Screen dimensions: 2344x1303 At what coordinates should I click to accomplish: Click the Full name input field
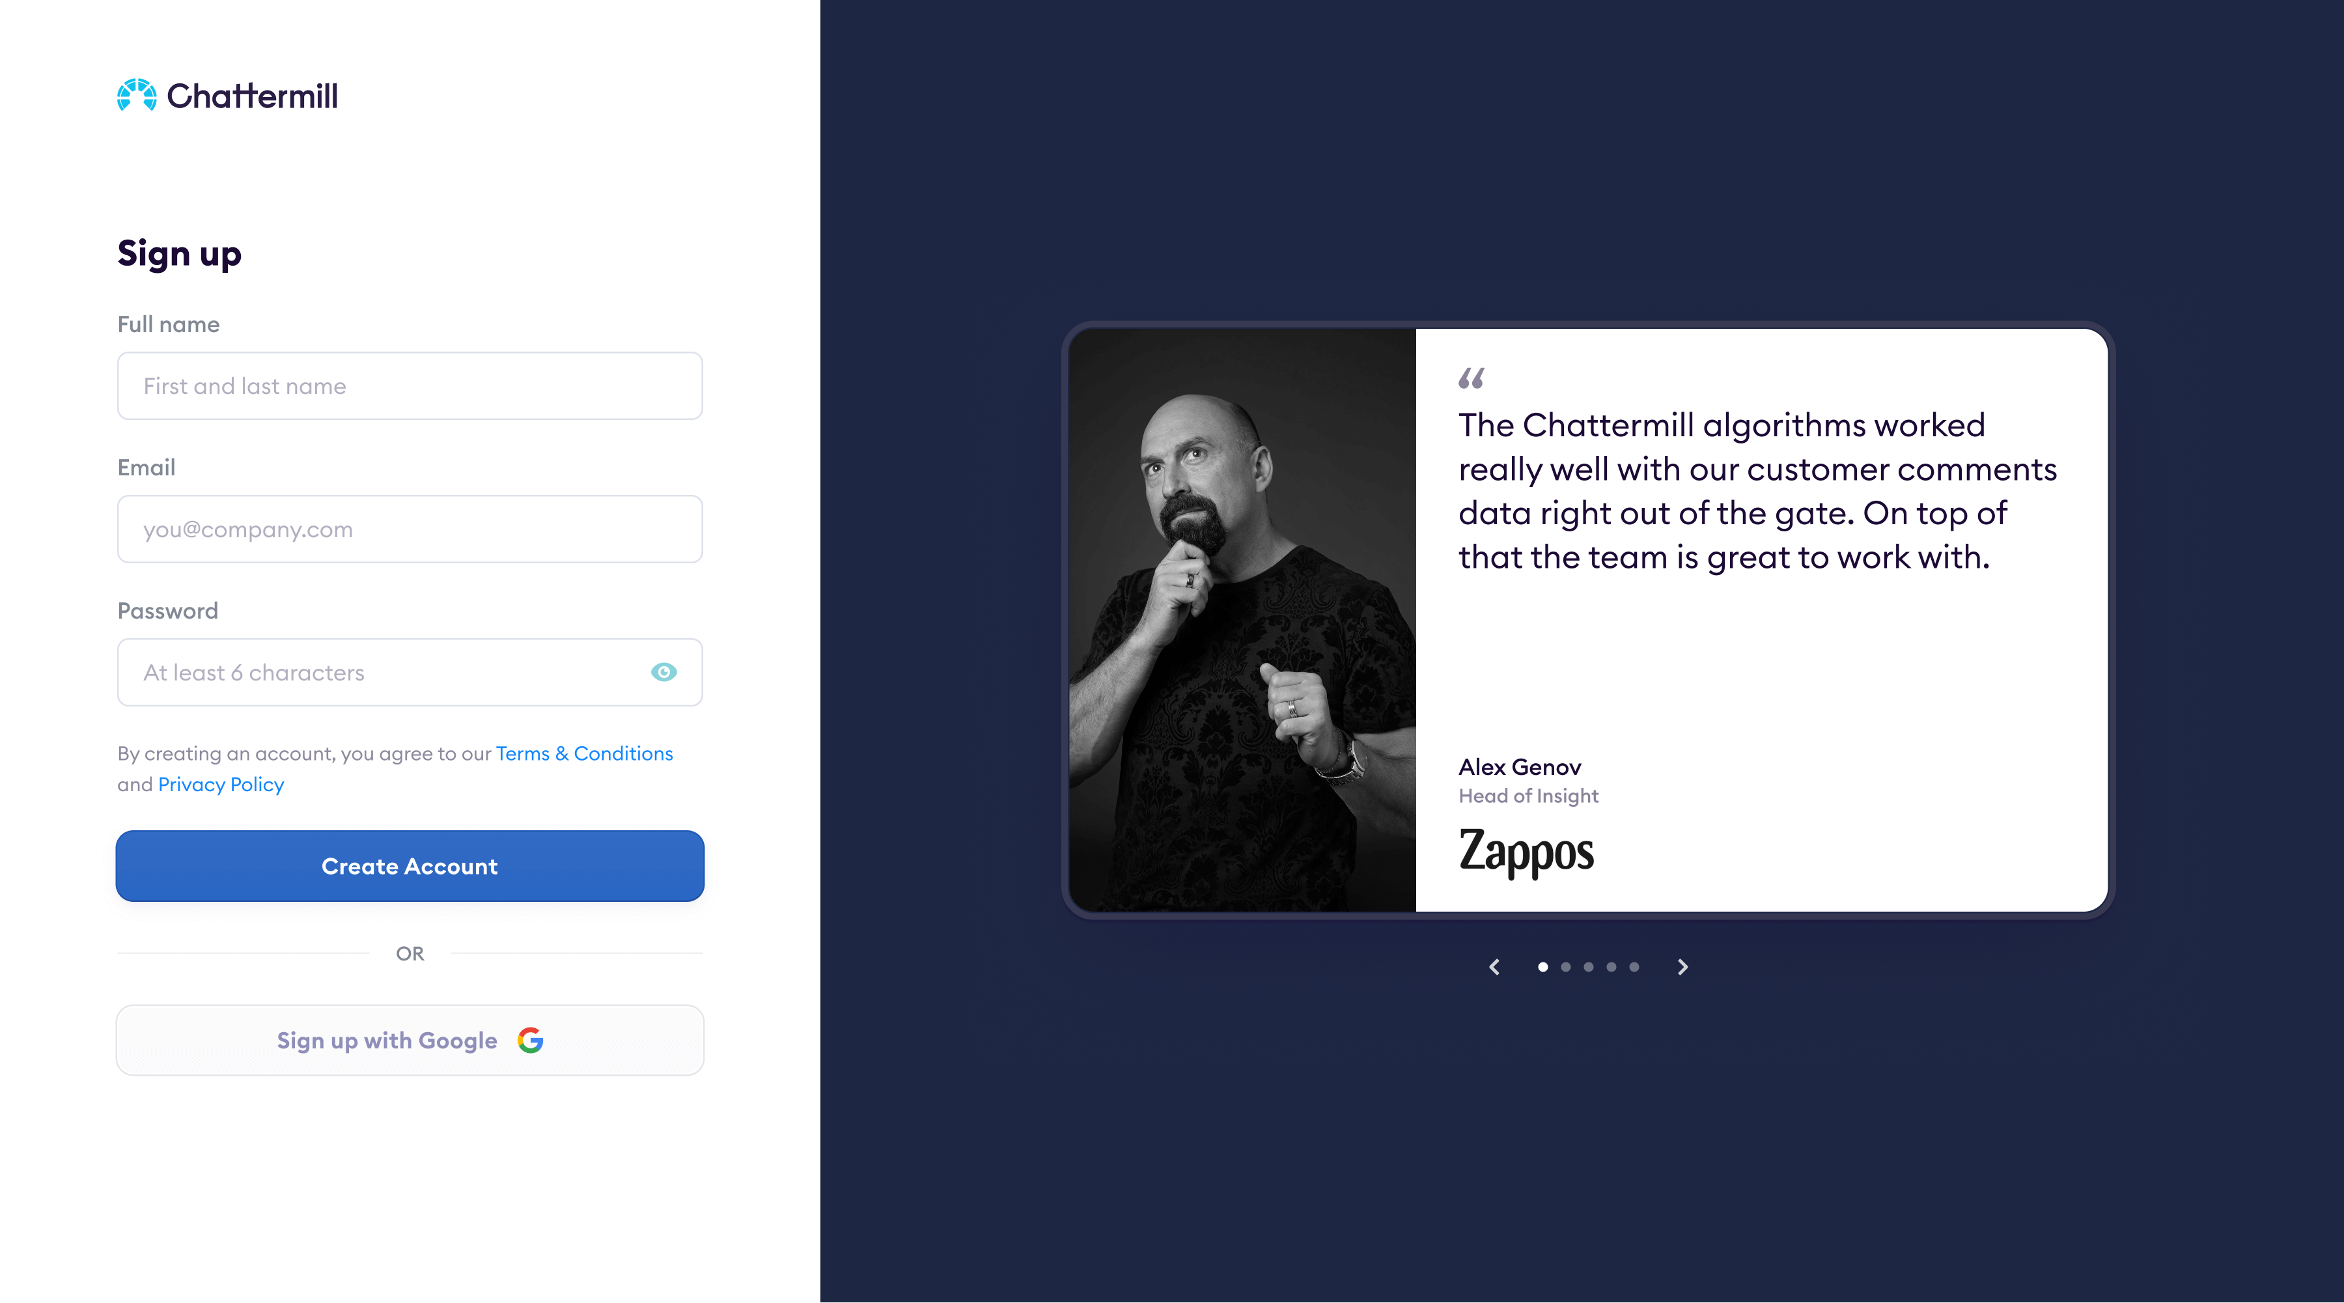410,385
